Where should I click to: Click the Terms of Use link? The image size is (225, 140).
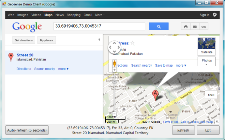point(170,122)
